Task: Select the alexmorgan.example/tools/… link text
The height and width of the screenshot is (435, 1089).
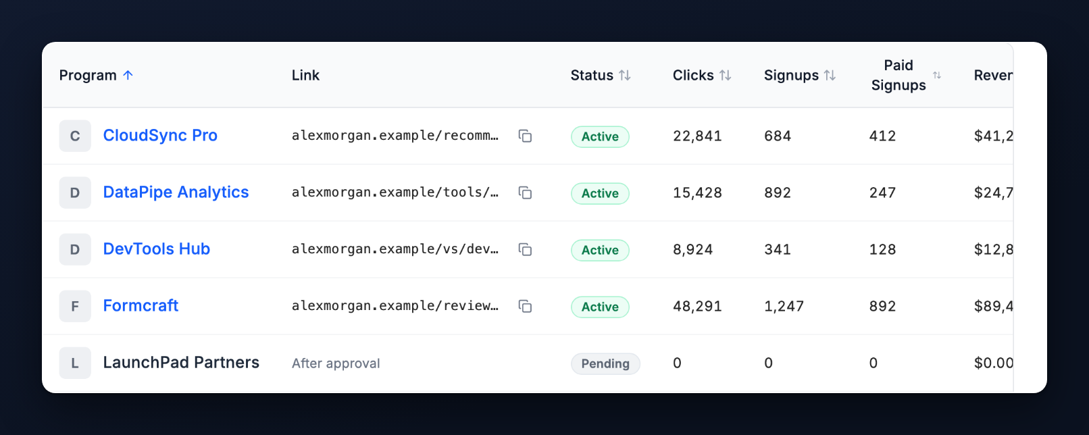Action: pyautogui.click(x=395, y=193)
